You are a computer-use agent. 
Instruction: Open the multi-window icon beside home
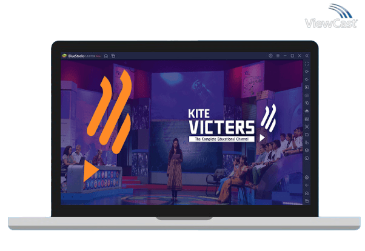click(113, 56)
